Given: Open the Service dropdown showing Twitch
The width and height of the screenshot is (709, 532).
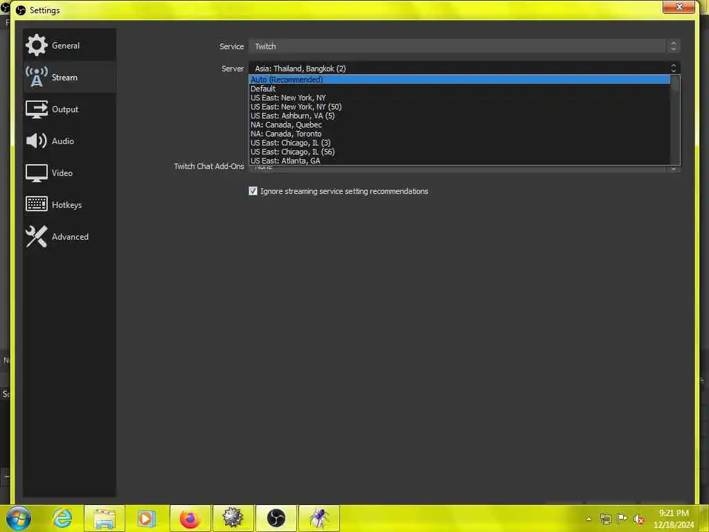Looking at the screenshot, I should click(x=464, y=46).
